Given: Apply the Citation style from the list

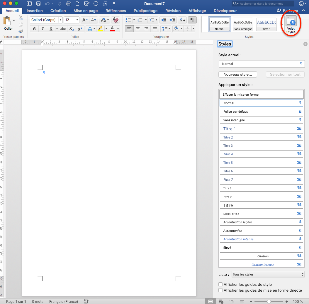Looking at the screenshot, I should 261,256.
